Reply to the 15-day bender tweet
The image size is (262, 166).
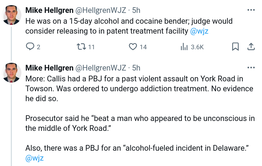[30, 47]
